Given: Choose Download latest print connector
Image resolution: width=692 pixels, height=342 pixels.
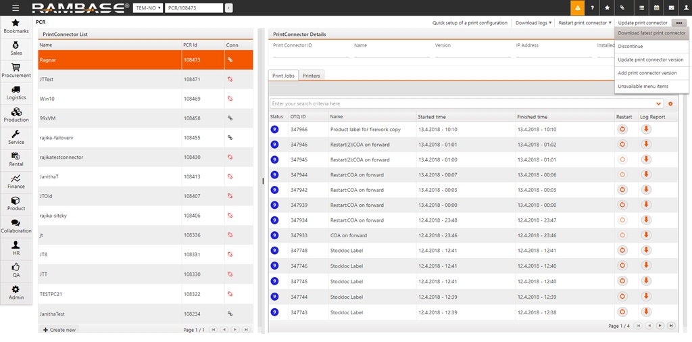Looking at the screenshot, I should (x=651, y=33).
